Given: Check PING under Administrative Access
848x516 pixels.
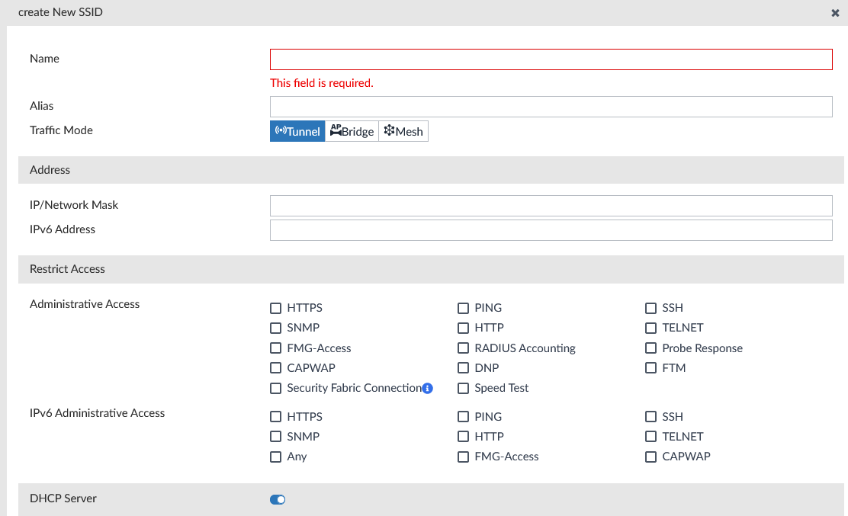Looking at the screenshot, I should coord(463,308).
